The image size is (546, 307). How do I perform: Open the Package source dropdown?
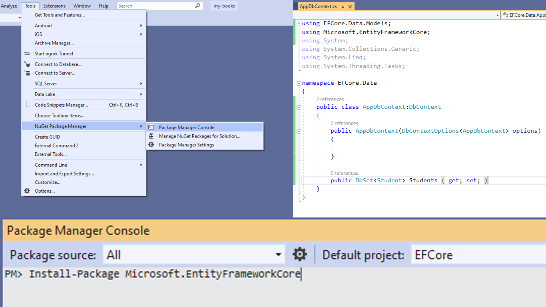pyautogui.click(x=279, y=255)
